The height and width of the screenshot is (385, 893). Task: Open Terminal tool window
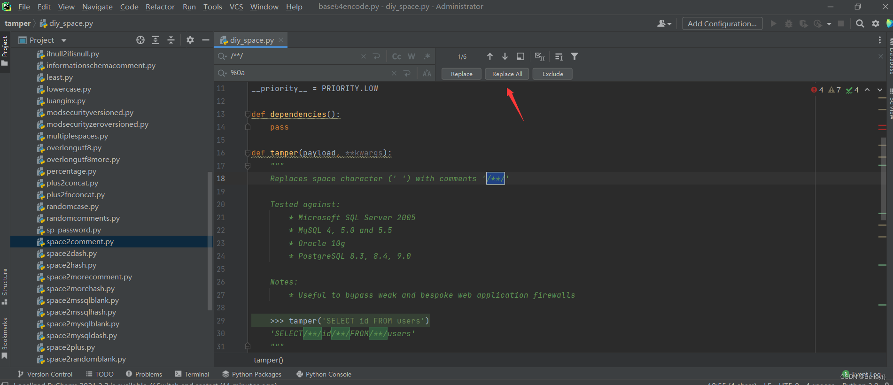192,374
